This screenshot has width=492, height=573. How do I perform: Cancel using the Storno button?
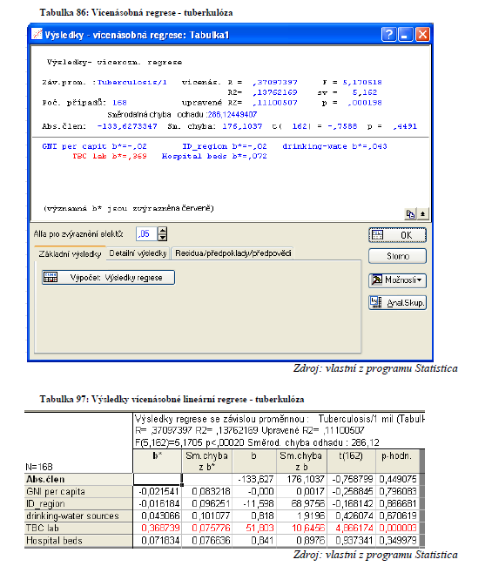397,256
